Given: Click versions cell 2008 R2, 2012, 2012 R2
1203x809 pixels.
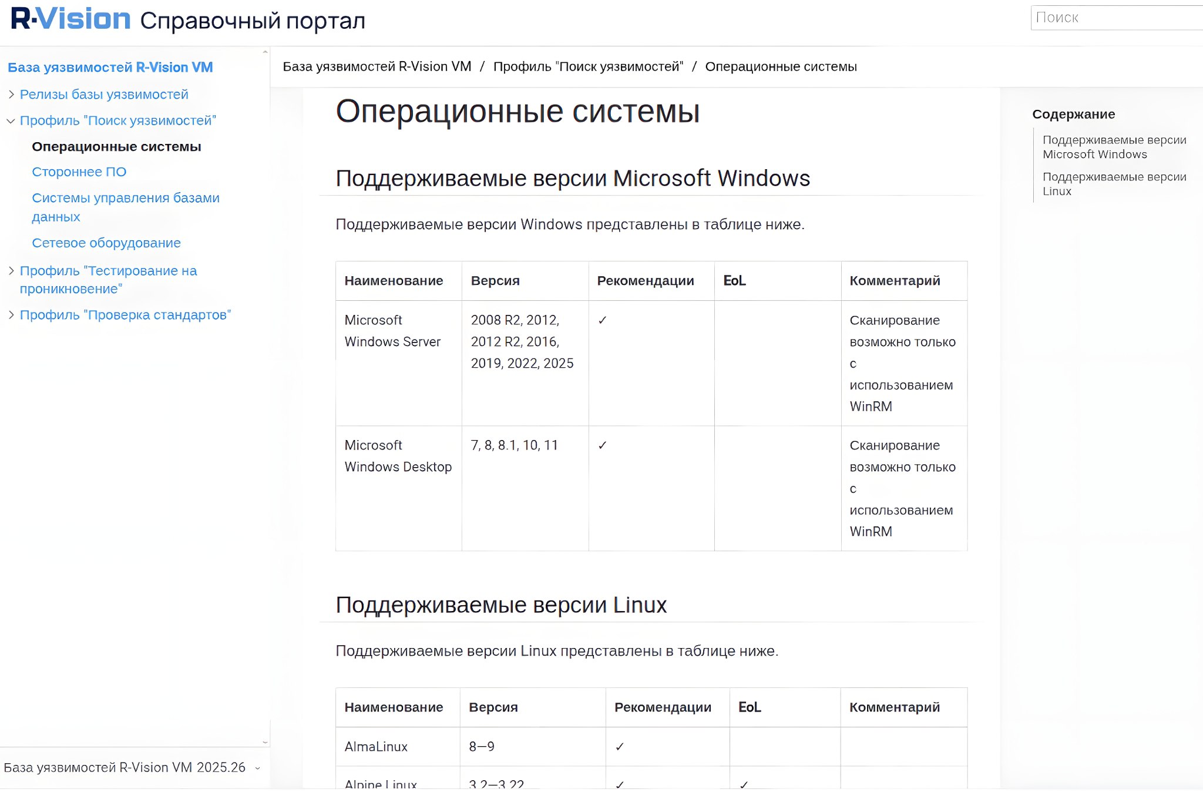Looking at the screenshot, I should click(x=525, y=363).
